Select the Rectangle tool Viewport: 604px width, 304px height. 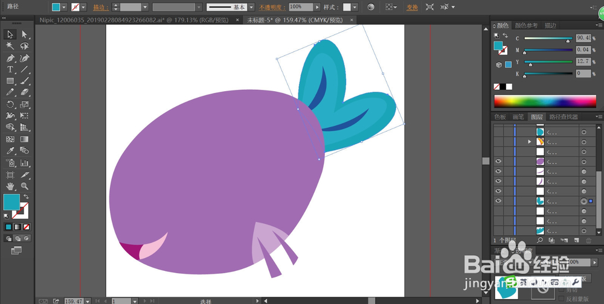point(10,81)
